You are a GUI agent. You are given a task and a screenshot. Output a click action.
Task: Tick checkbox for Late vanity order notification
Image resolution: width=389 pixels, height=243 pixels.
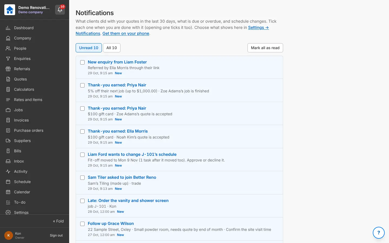tap(82, 201)
